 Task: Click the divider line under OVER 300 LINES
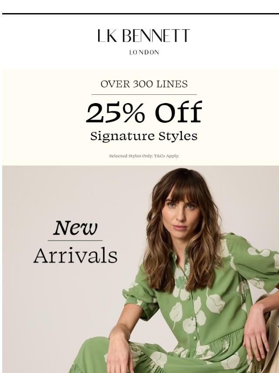144,94
